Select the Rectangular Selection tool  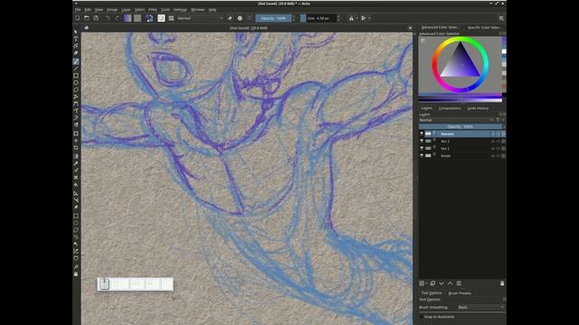click(76, 216)
